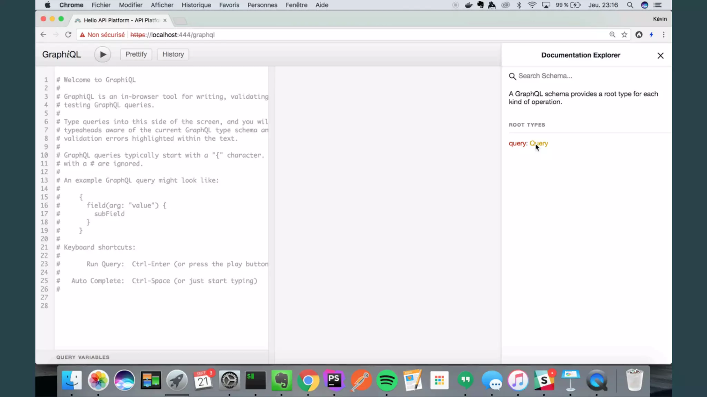Click the Creative Cloud menu bar icon
This screenshot has width=707, height=397.
click(x=505, y=5)
